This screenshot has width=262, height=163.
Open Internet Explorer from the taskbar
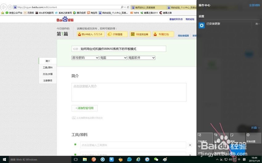pyautogui.click(x=138, y=160)
